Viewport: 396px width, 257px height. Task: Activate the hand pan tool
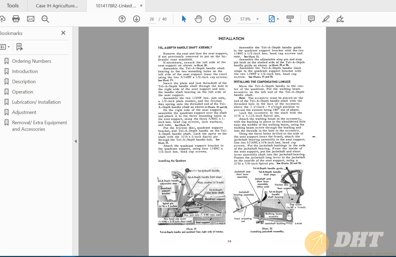[198, 19]
